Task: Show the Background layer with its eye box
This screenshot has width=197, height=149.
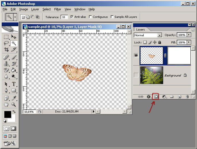Action: pyautogui.click(x=136, y=75)
